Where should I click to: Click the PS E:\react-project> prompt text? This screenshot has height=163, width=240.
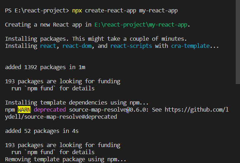[x=37, y=11]
